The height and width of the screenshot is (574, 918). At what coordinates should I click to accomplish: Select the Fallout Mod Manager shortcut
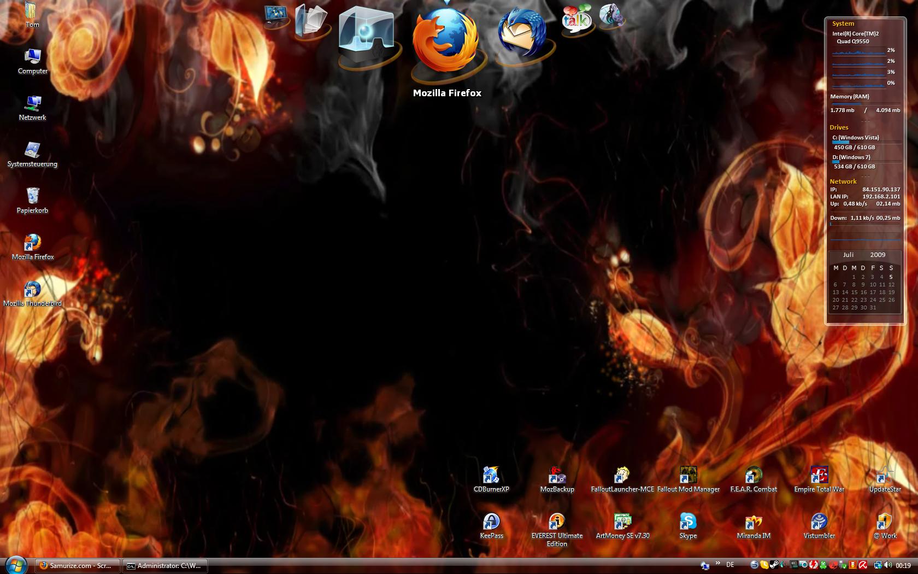(x=688, y=479)
